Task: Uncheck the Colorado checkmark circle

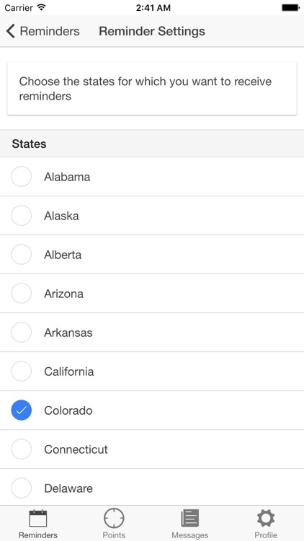Action: tap(22, 410)
